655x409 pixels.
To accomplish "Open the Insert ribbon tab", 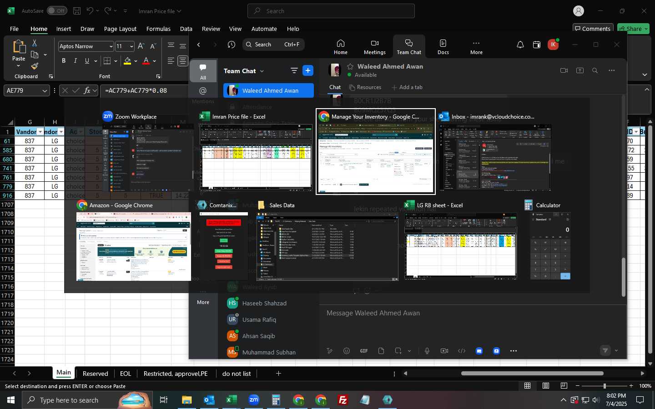I will pos(64,29).
